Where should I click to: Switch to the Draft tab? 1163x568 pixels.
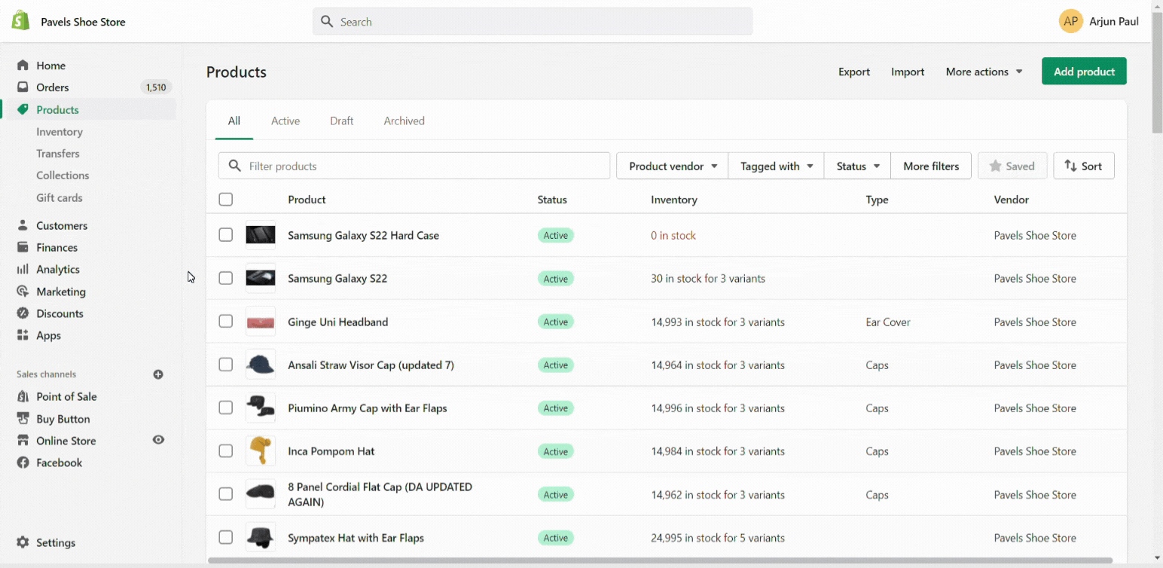pos(341,121)
